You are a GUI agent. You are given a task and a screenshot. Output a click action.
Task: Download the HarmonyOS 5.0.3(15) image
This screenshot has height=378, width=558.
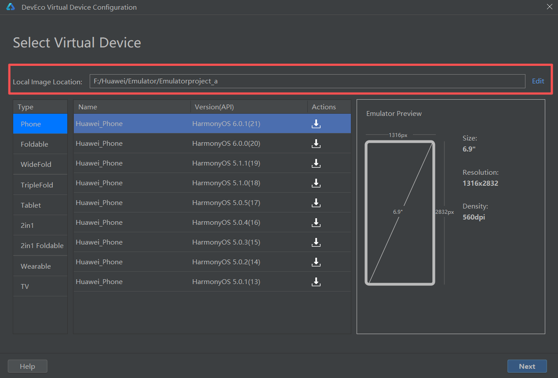[316, 242]
